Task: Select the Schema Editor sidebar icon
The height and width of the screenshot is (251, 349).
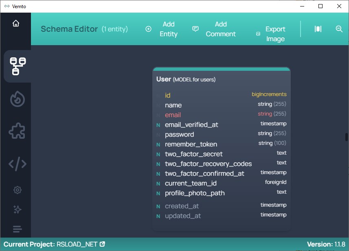Action: click(18, 66)
